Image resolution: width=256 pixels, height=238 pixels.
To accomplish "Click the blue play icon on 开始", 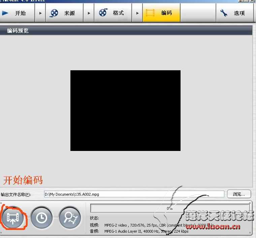I will [5, 13].
